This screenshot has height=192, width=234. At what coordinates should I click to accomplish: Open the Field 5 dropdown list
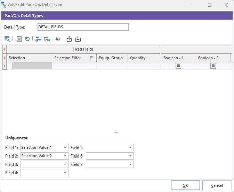pyautogui.click(x=130, y=148)
